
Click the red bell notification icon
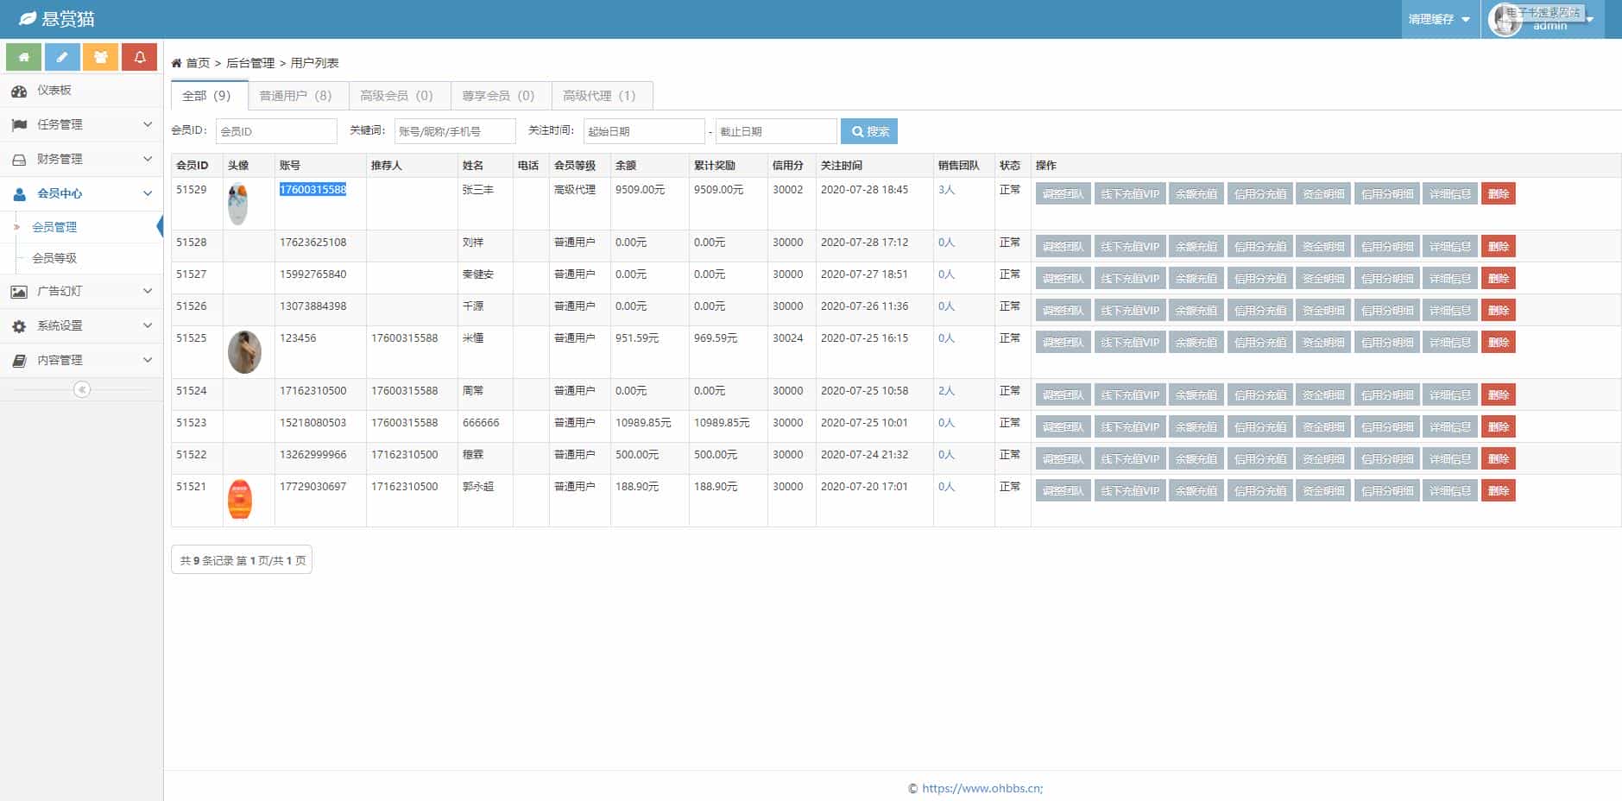tap(139, 57)
